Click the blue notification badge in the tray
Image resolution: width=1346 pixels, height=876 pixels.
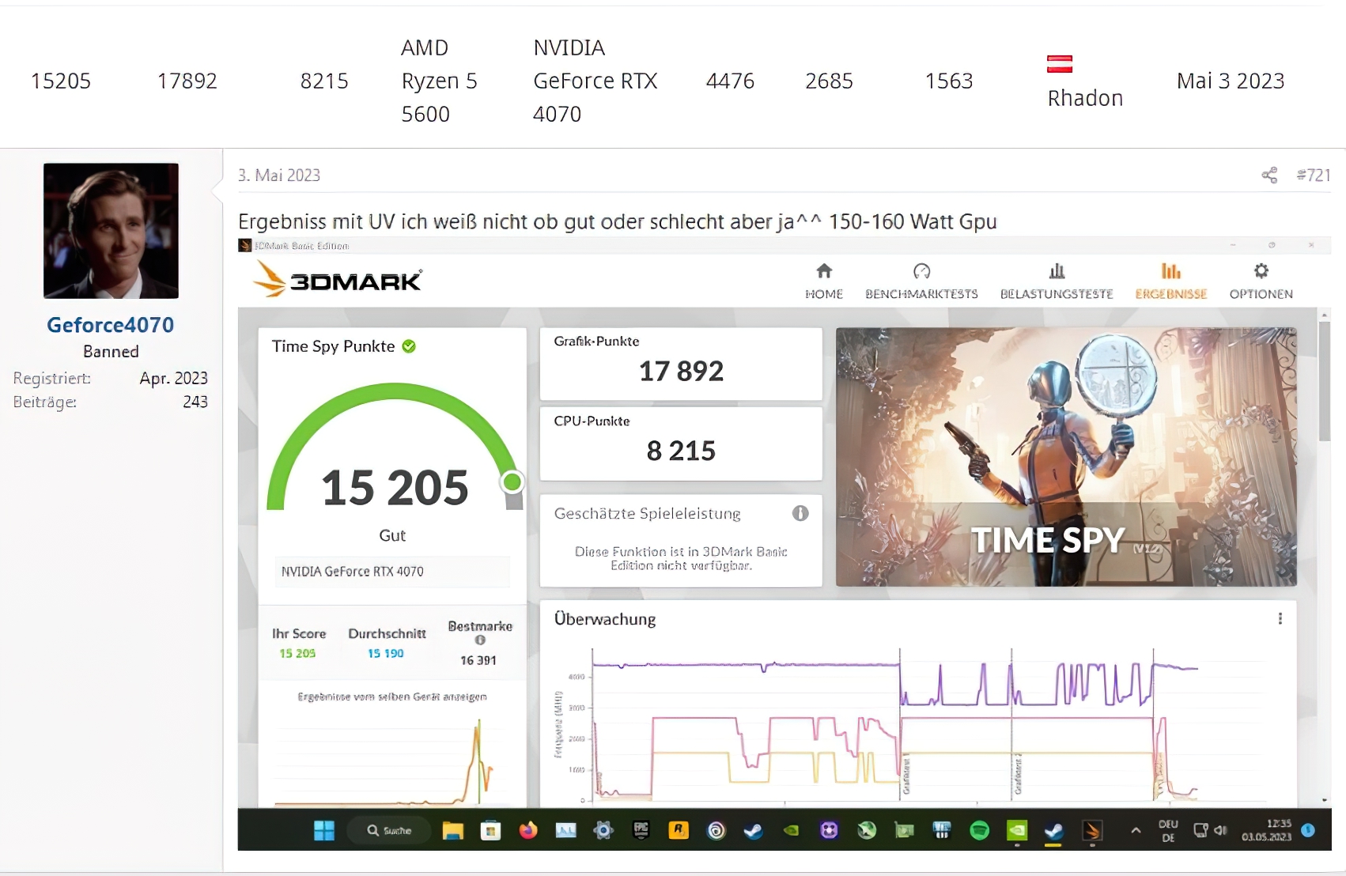click(x=1308, y=830)
